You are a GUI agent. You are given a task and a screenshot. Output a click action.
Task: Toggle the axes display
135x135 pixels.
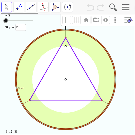click(x=67, y=20)
